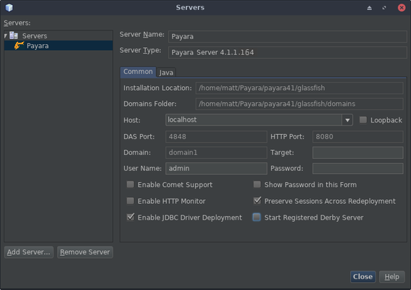This screenshot has height=290, width=411.
Task: Click the Domain: label
Action: 137,152
